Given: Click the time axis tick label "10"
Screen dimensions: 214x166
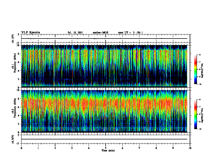Looking at the screenshot, I should click(x=190, y=148).
